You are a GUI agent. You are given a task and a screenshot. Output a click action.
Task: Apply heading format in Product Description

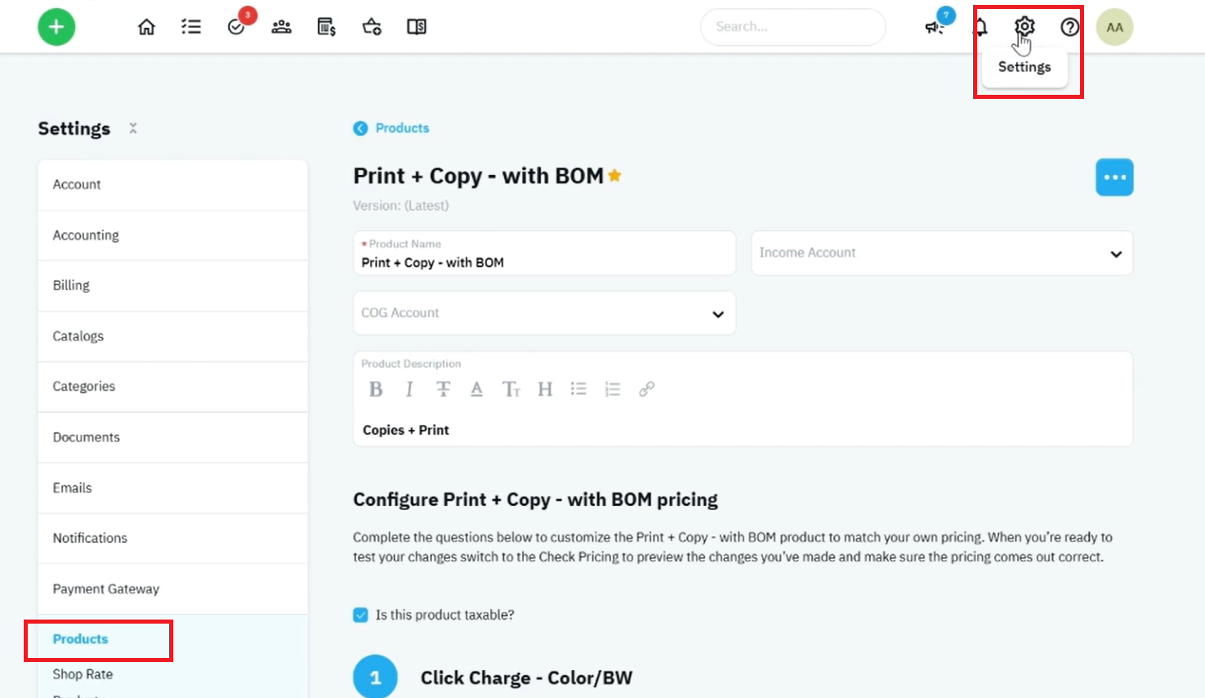point(545,389)
